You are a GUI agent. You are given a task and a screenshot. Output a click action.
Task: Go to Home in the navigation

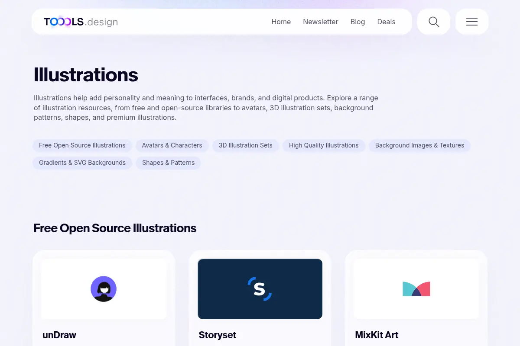281,22
